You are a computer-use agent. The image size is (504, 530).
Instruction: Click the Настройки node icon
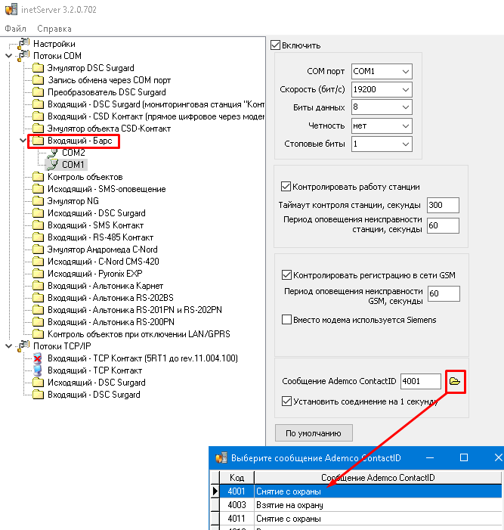pyautogui.click(x=23, y=43)
